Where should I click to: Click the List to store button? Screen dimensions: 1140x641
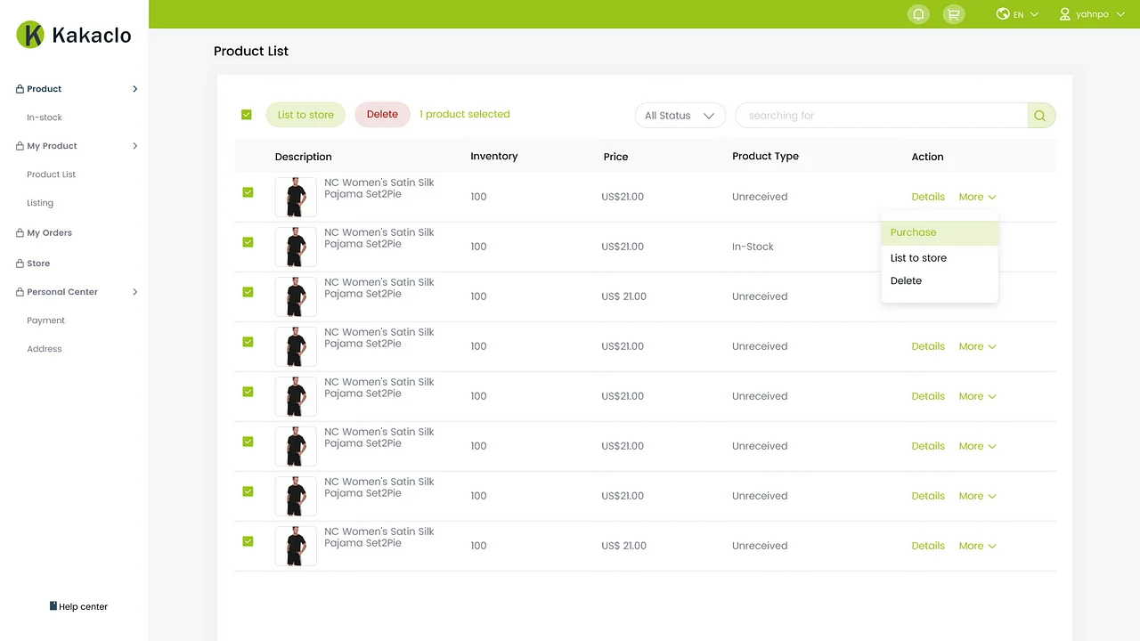coord(305,114)
